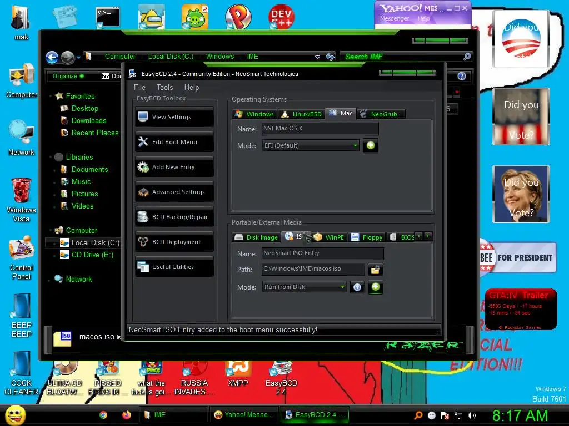Click the green add button for ISO entry
This screenshot has width=569, height=426.
376,287
